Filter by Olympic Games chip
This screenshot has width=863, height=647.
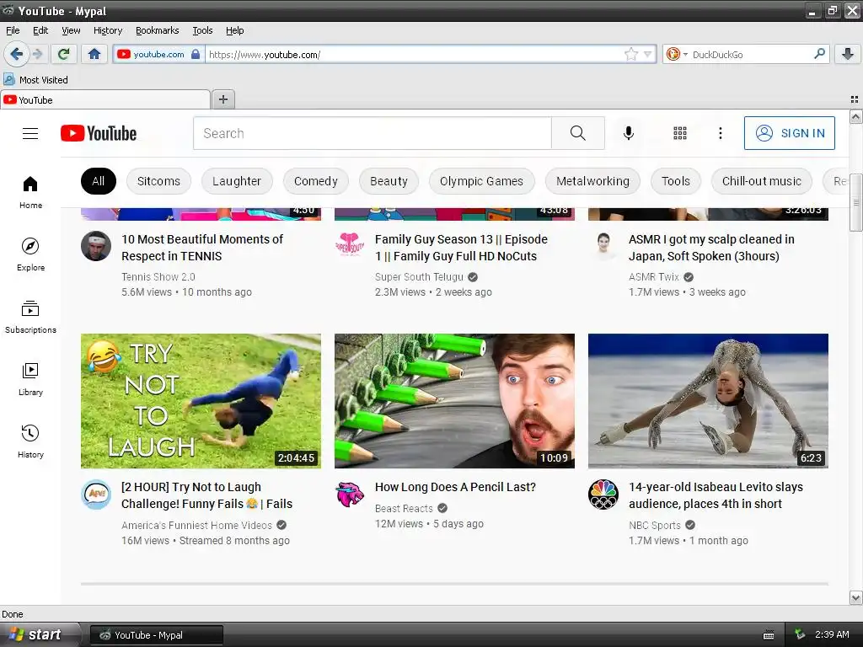(x=481, y=181)
